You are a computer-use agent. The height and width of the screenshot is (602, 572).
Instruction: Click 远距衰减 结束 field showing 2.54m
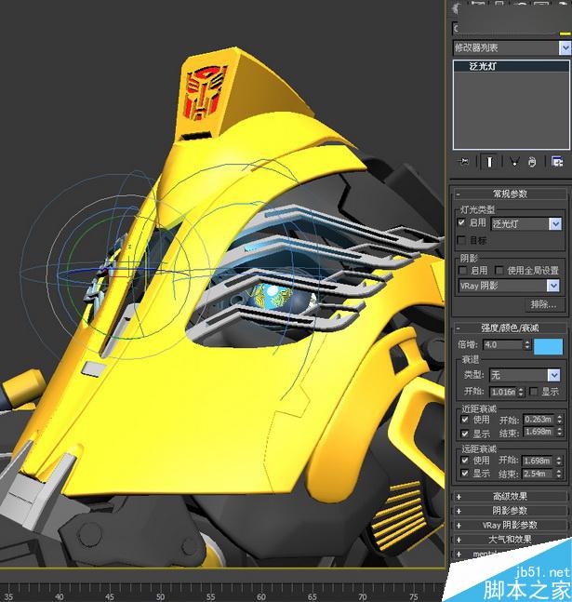click(x=539, y=474)
